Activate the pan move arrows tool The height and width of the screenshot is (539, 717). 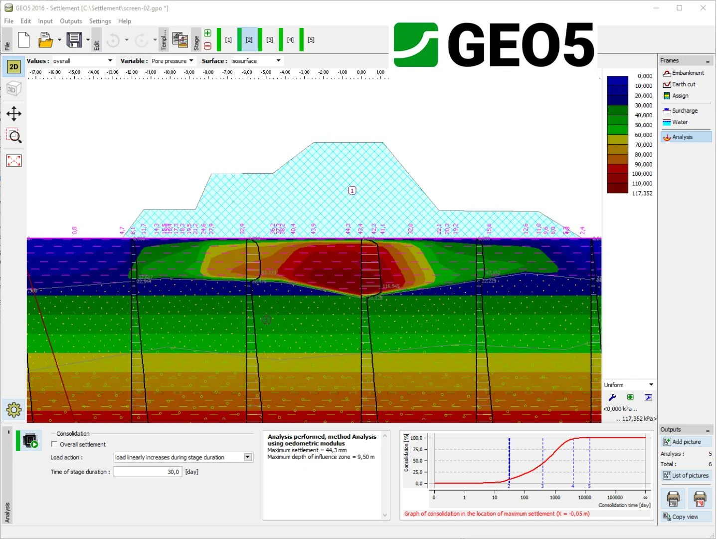coord(13,114)
